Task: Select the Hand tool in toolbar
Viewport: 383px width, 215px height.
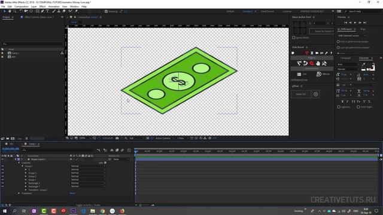Action: [10, 11]
